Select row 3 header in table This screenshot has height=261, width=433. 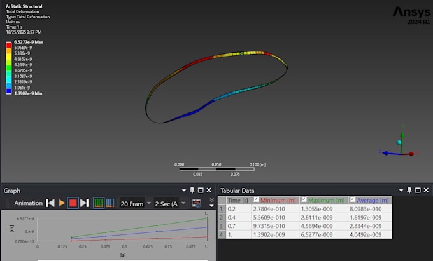pyautogui.click(x=222, y=226)
